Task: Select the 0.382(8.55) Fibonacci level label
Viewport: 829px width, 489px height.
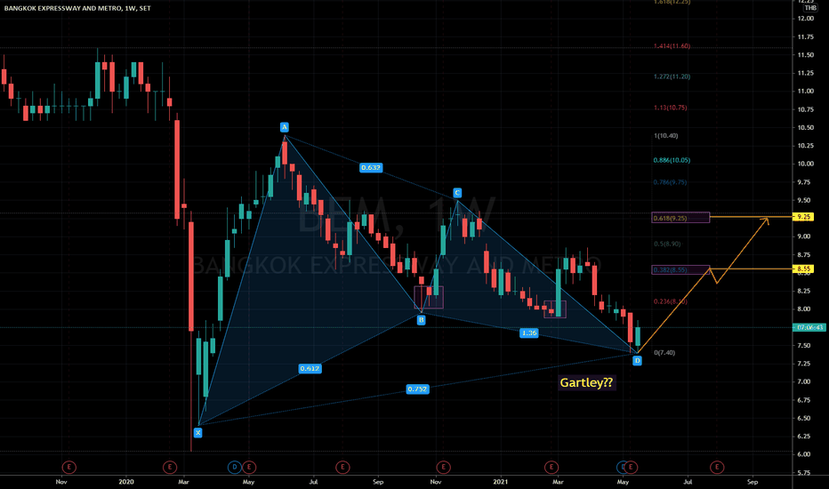Action: [670, 269]
